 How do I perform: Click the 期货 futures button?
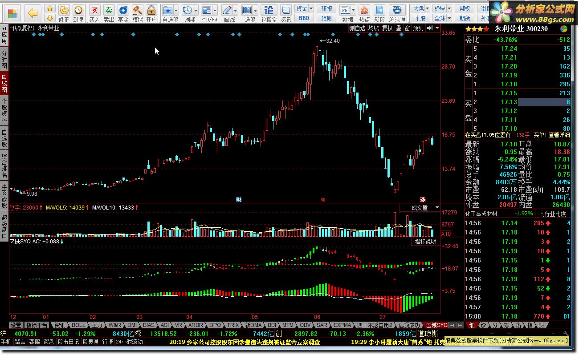point(465,18)
